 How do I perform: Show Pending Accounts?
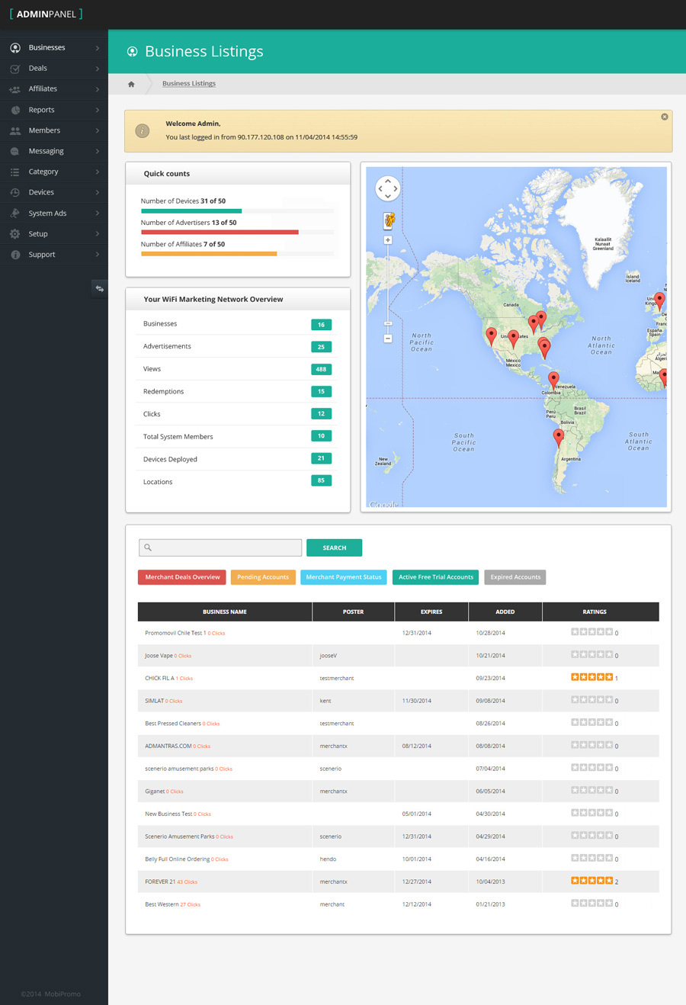tap(263, 577)
